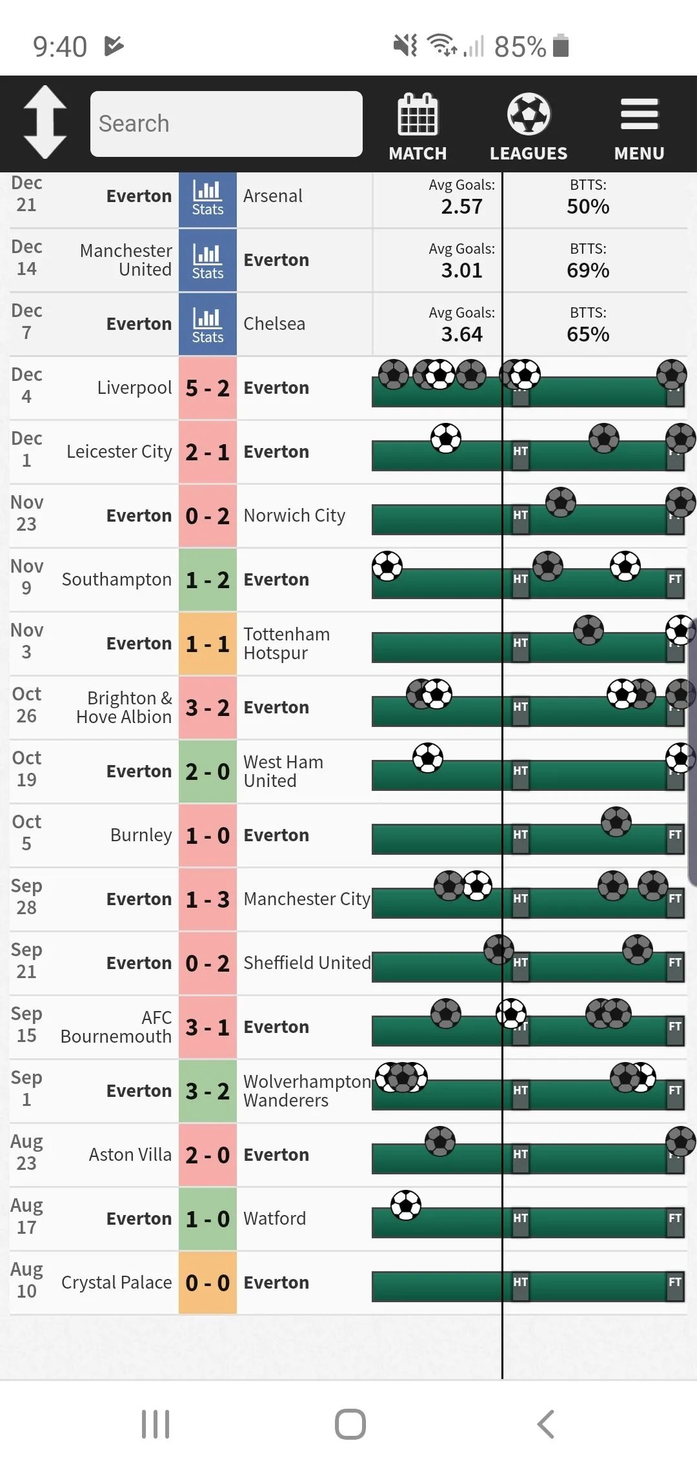
Task: Tap the goal ball on Burnley match timeline
Action: (616, 822)
